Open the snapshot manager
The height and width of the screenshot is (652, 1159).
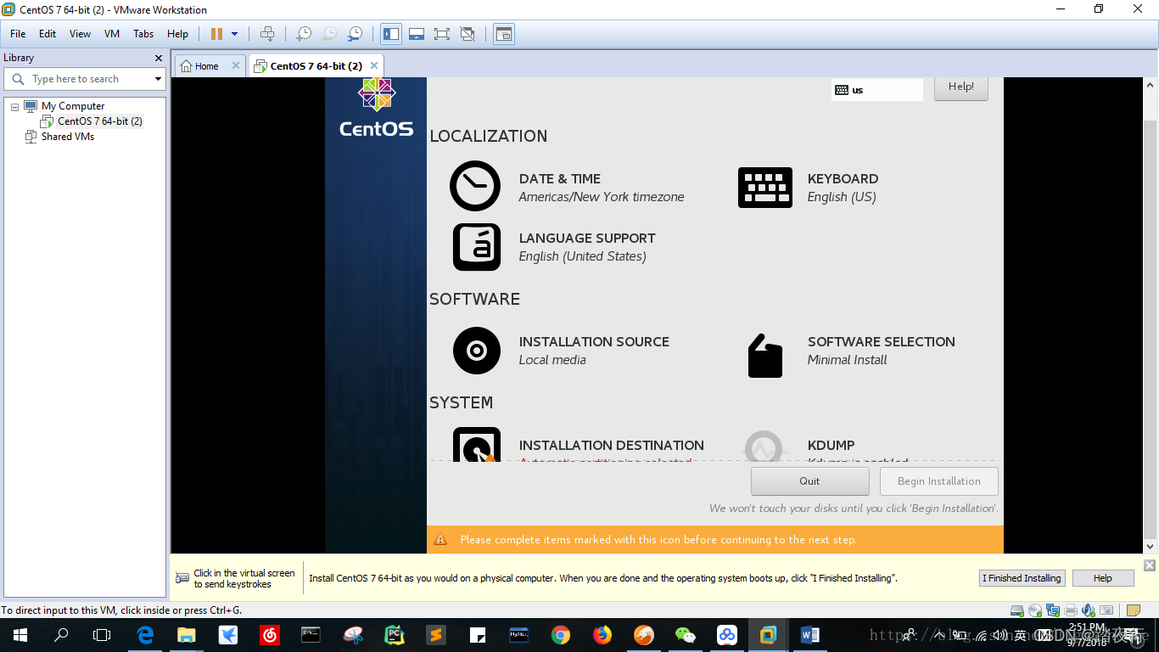(x=356, y=34)
